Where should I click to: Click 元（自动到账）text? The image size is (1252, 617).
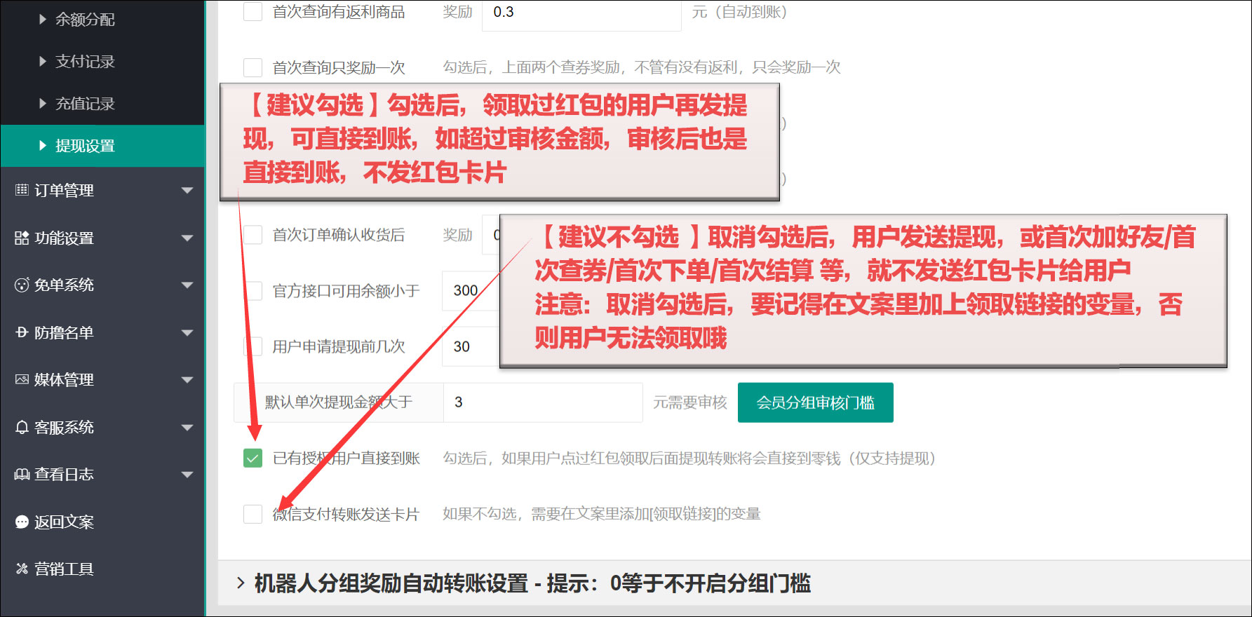[x=740, y=12]
